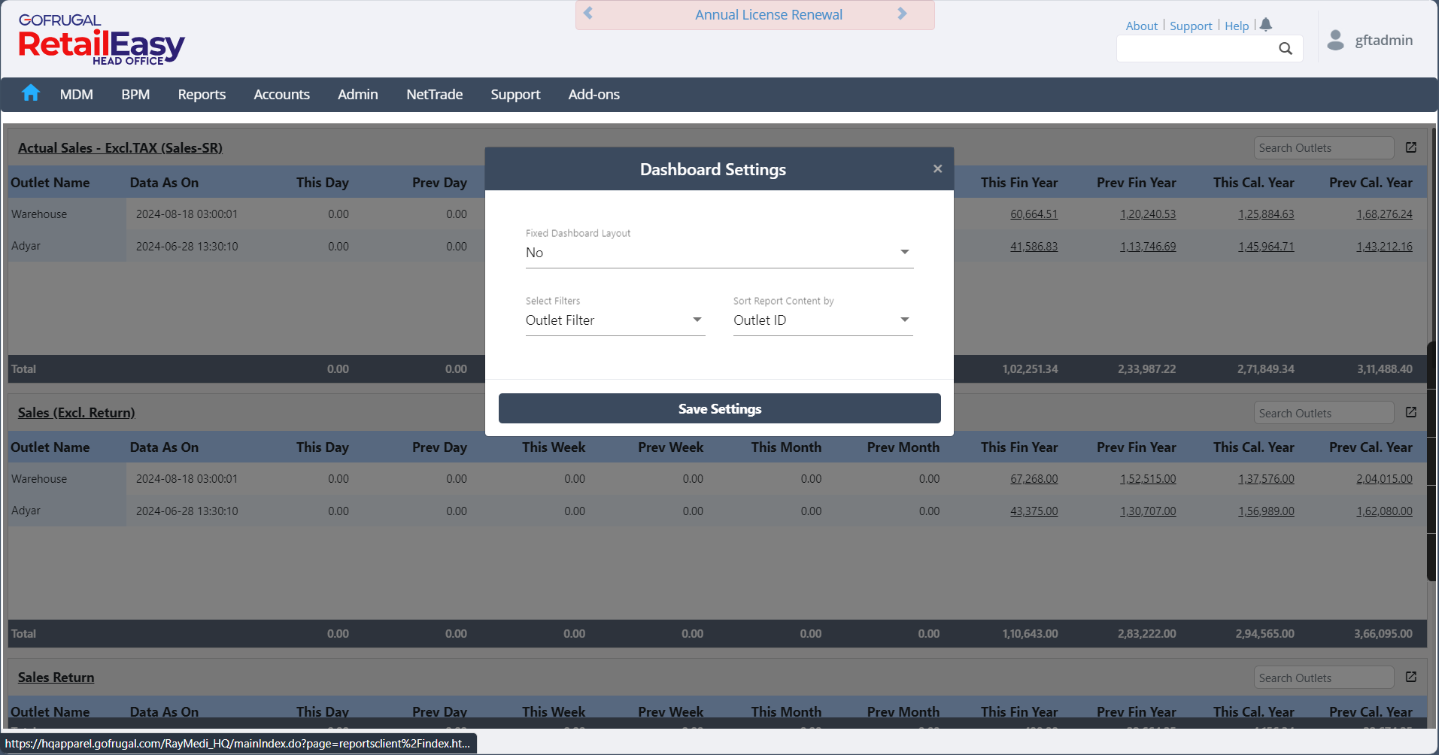1439x755 pixels.
Task: Open the Sort Report Content by dropdown
Action: pos(823,320)
